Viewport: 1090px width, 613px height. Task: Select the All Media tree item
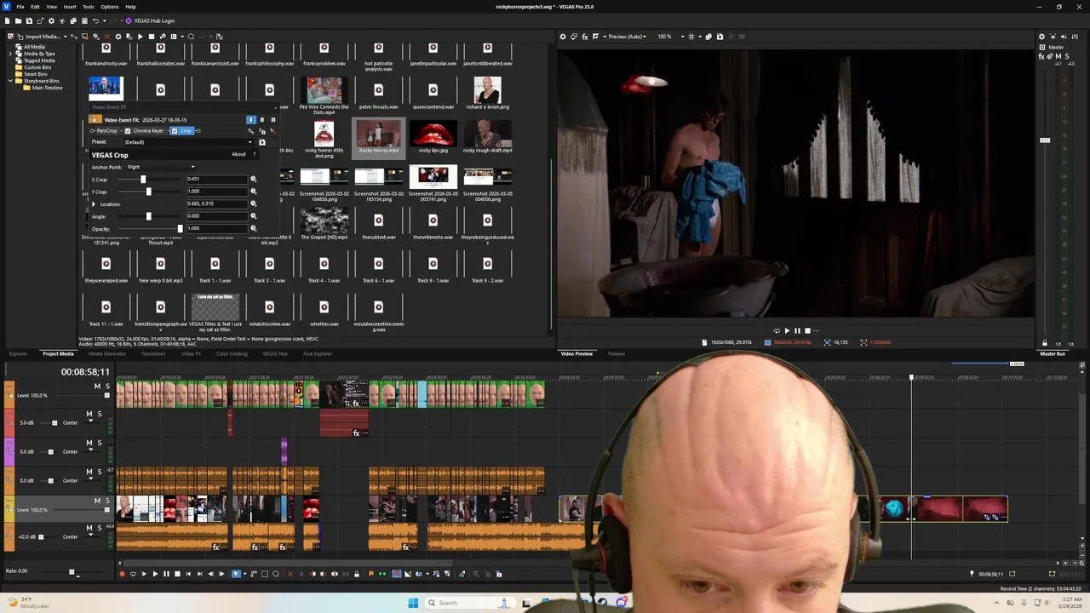coord(34,47)
